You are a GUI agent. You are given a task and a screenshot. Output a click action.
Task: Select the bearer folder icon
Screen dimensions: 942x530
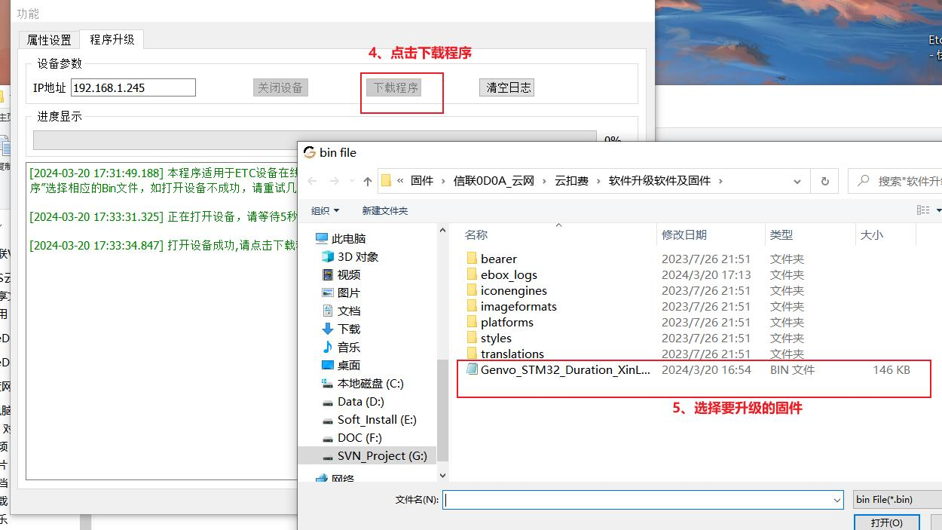coord(472,259)
